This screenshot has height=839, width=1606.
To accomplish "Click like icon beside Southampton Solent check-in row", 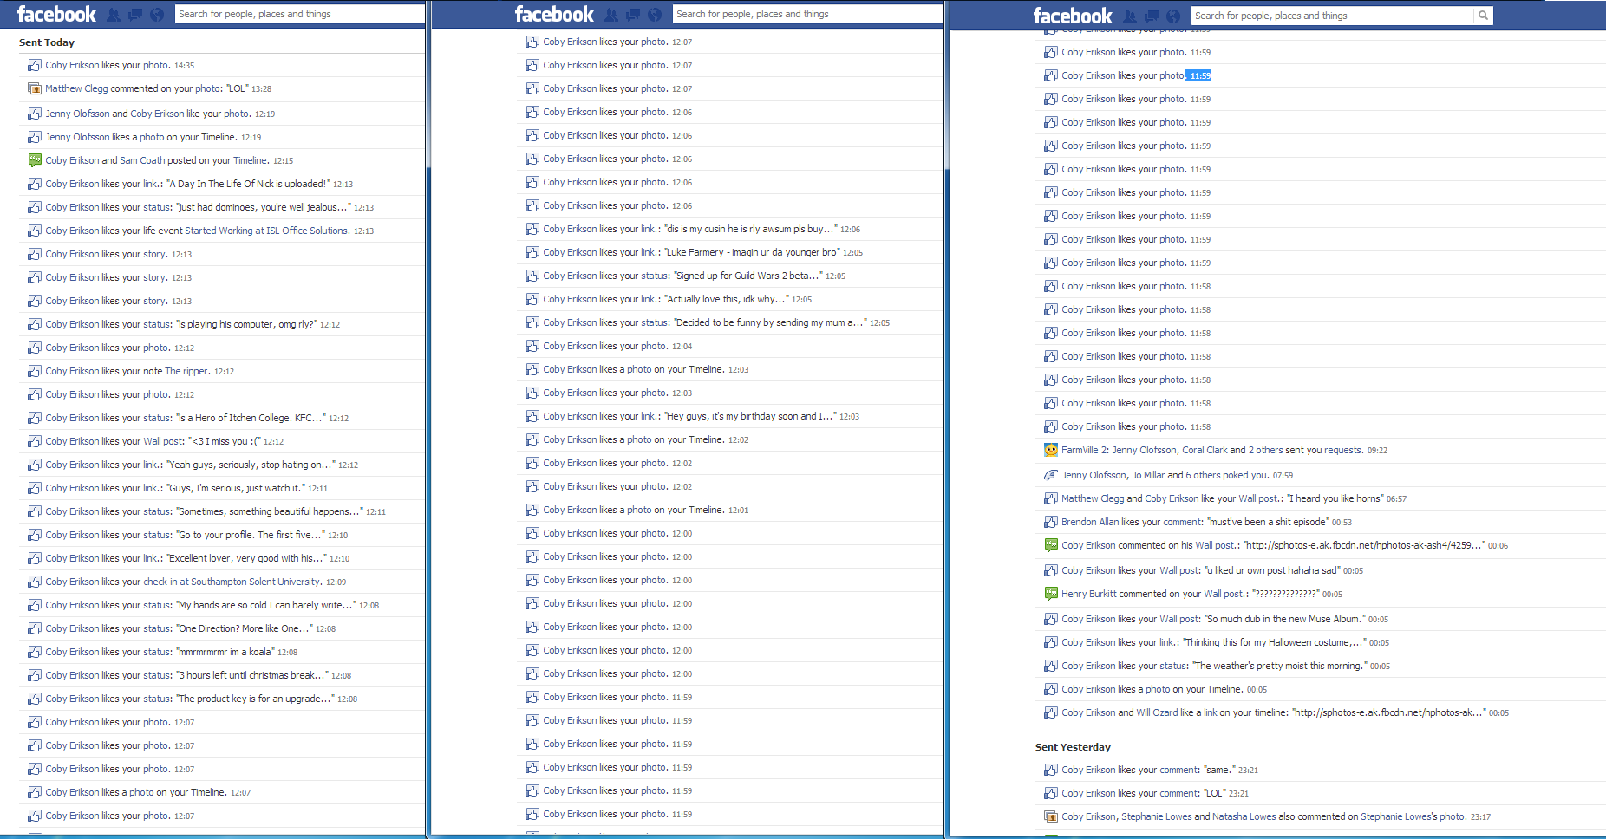I will 35,582.
